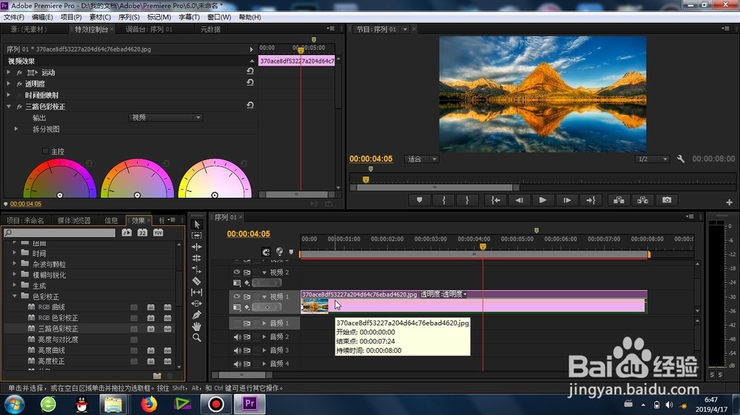Go to In point
The height and width of the screenshot is (415, 740).
[496, 200]
